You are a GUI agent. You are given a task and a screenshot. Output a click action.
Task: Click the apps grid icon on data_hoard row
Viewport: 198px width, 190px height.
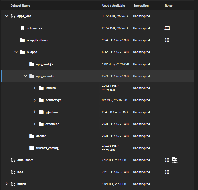[x=167, y=160]
